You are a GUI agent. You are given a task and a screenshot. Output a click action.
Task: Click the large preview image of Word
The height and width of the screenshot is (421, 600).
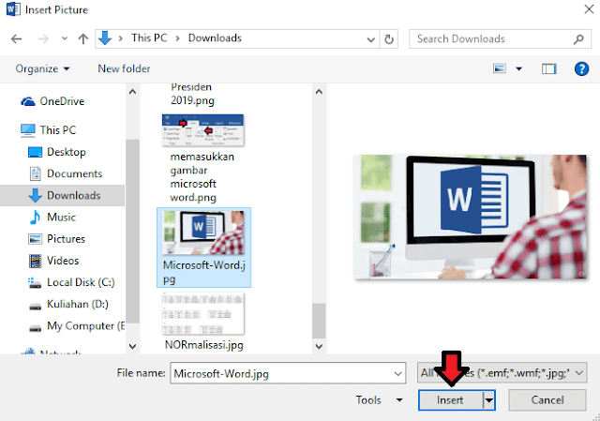(470, 217)
